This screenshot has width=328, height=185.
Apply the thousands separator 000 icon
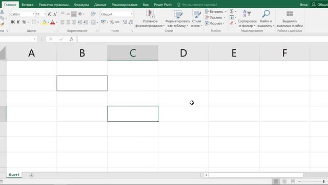pyautogui.click(x=117, y=22)
